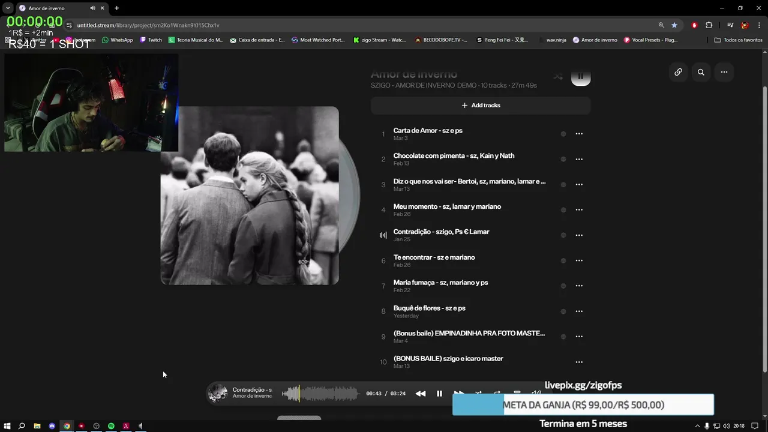Mute the Amor de inverno browser tab audio
This screenshot has width=768, height=432.
point(92,8)
